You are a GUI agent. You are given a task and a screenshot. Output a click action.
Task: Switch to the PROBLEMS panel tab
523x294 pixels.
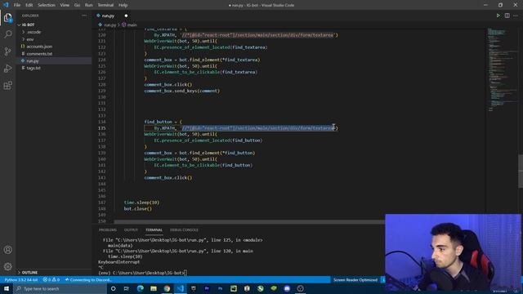point(107,230)
